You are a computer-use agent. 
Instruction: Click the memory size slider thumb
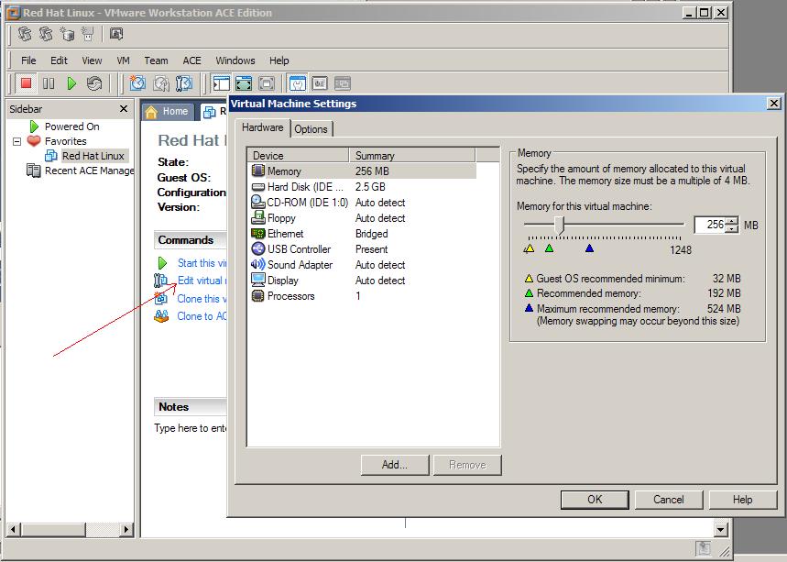(x=559, y=225)
